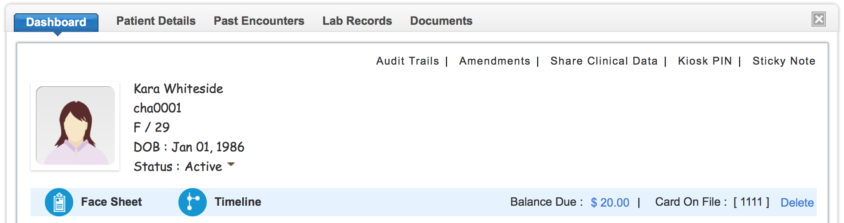Open the Audit Trails link
Image resolution: width=844 pixels, height=223 pixels.
click(x=407, y=61)
